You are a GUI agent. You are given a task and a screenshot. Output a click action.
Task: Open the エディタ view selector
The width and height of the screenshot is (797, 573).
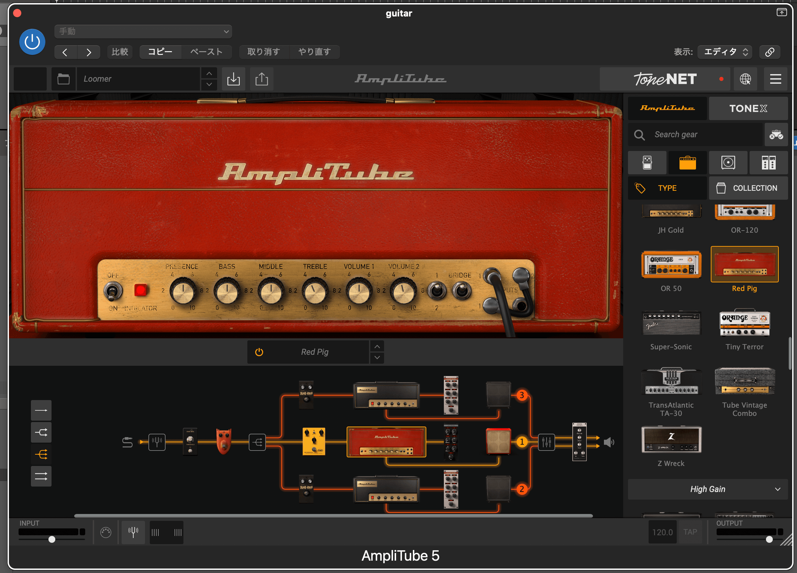[725, 52]
